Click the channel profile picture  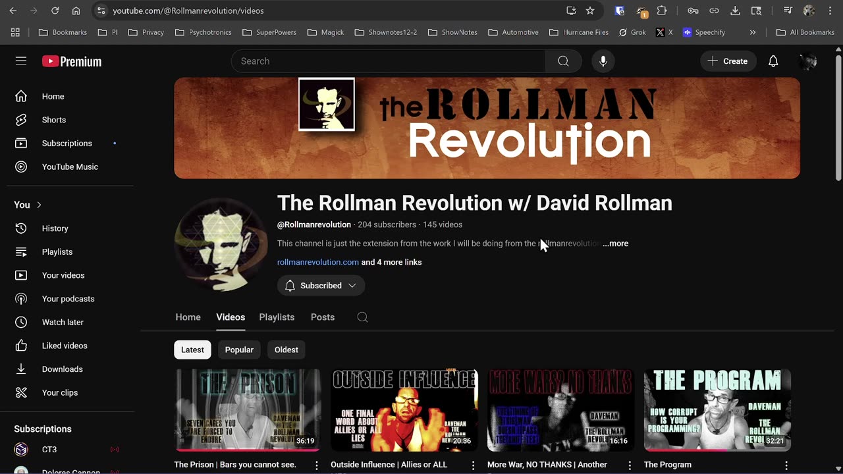[221, 244]
